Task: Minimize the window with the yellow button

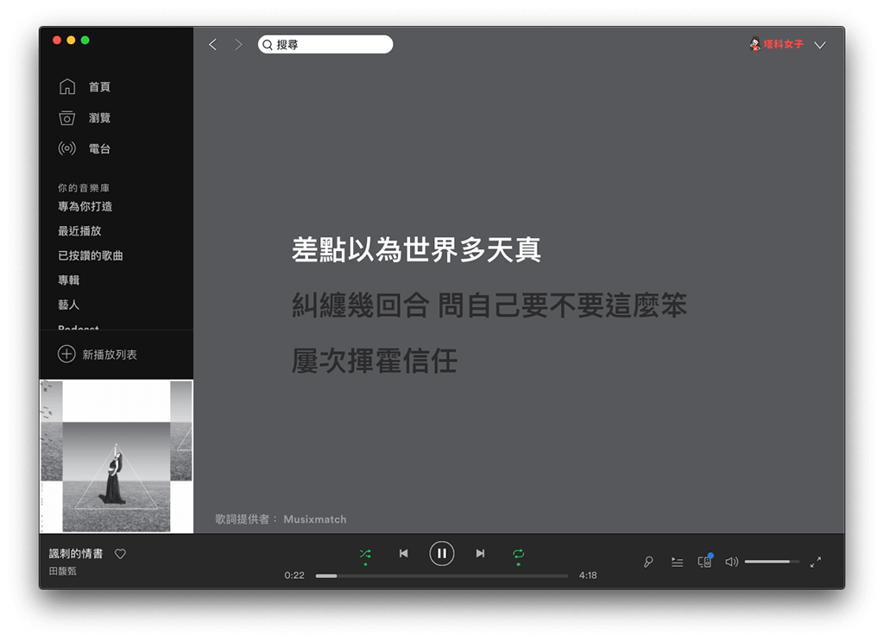Action: click(71, 40)
